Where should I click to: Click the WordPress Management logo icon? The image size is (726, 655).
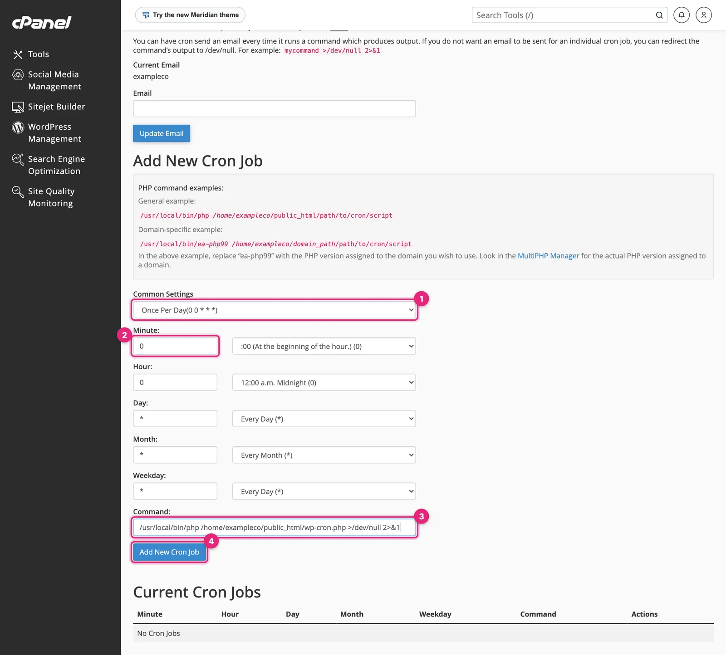point(18,127)
